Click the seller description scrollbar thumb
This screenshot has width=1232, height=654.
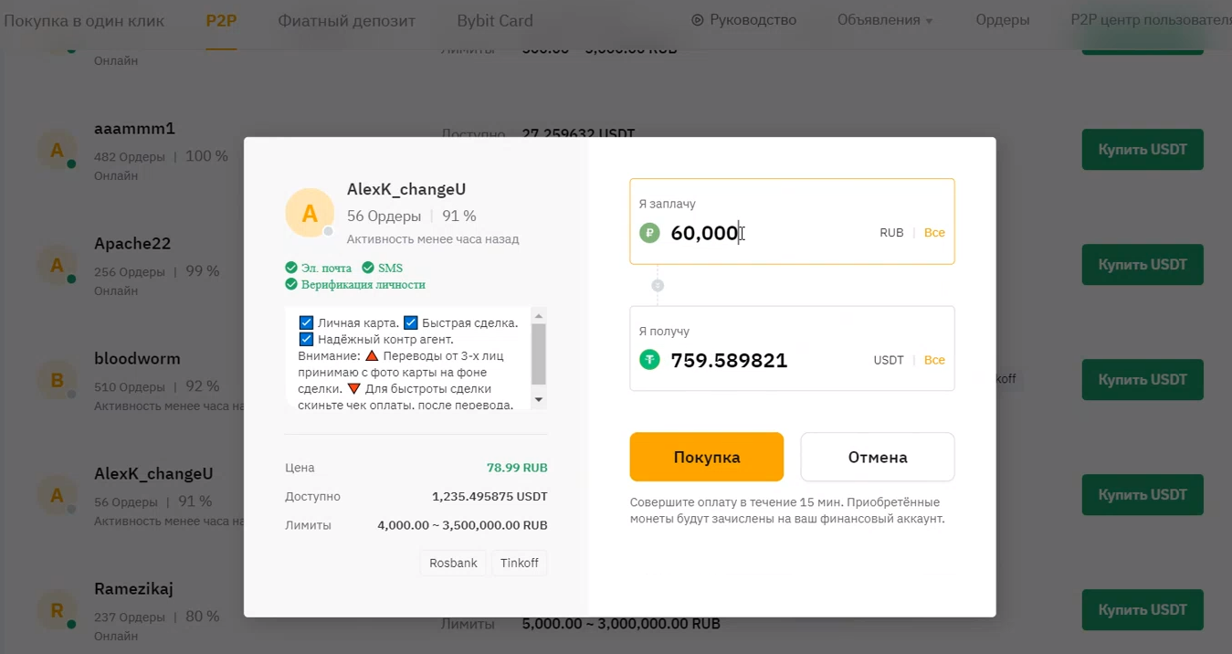tap(539, 354)
